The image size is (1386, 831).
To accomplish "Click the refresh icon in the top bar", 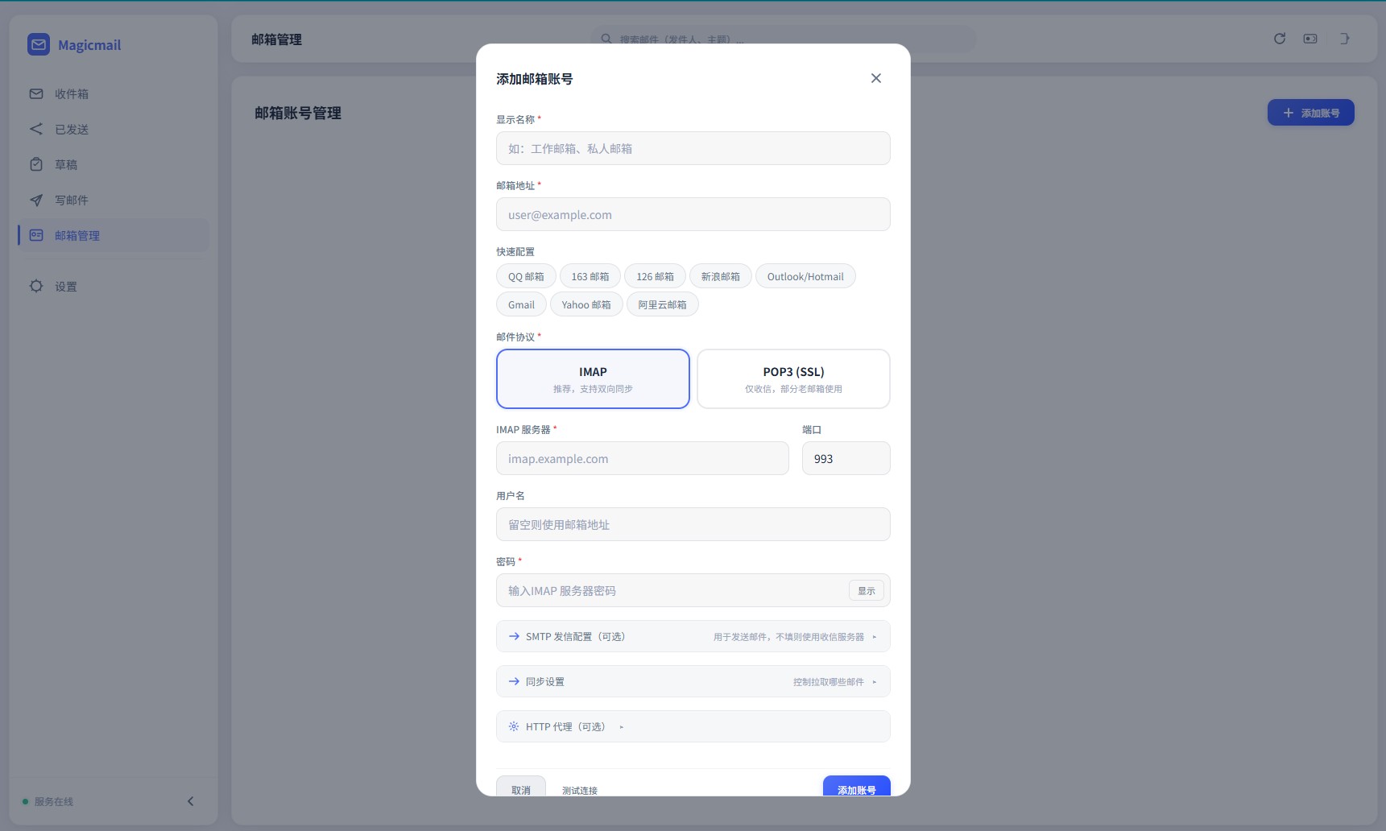I will [x=1280, y=39].
